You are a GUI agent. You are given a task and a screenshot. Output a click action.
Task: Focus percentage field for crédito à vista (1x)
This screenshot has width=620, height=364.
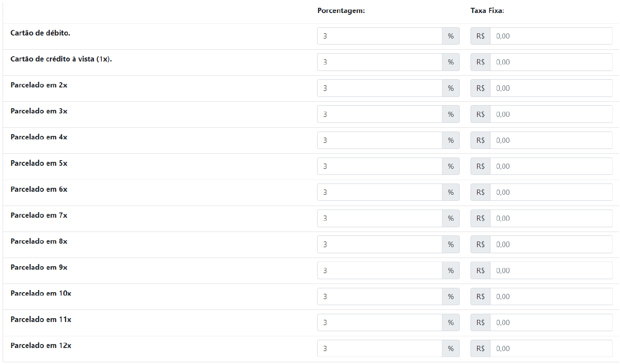[x=380, y=62]
